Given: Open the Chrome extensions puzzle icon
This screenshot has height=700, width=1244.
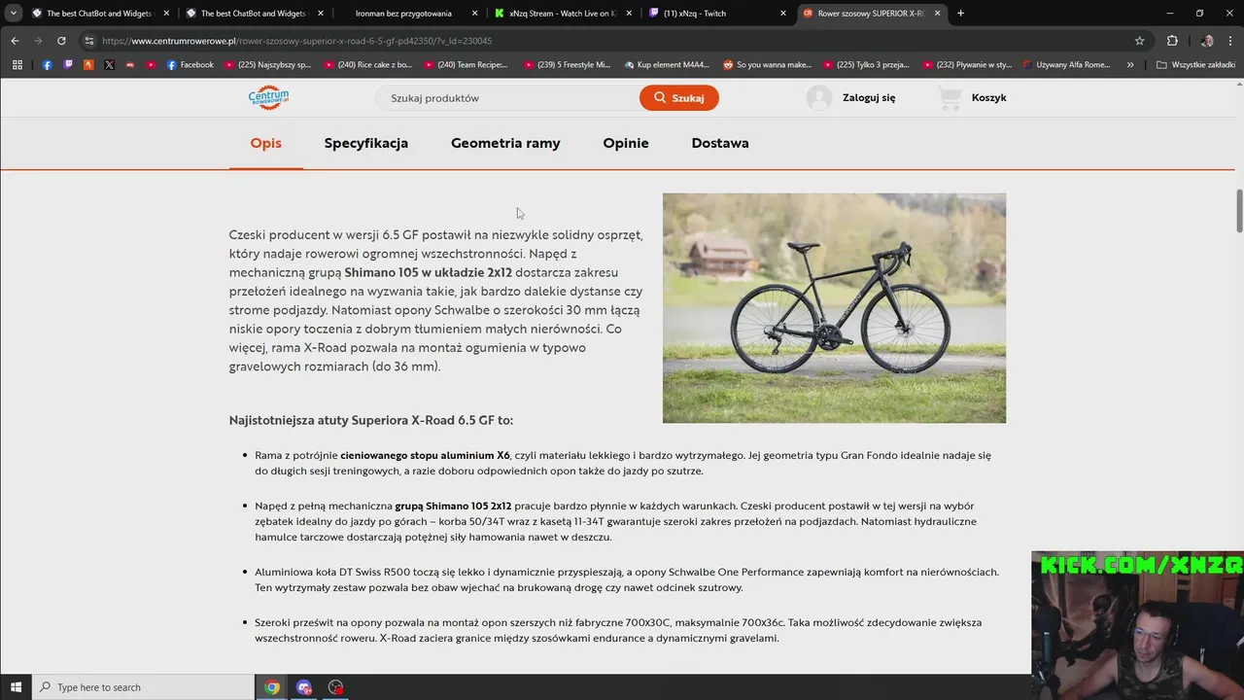Looking at the screenshot, I should point(1172,41).
